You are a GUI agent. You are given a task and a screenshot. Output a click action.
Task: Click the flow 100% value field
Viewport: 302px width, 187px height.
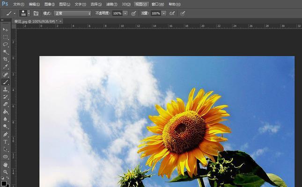pyautogui.click(x=155, y=13)
